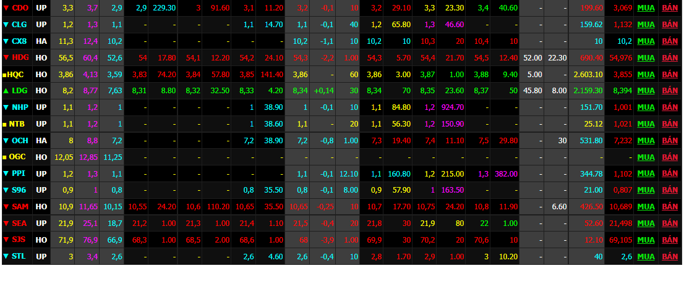The width and height of the screenshot is (684, 284).
Task: Select the CLG ticker symbol
Action: click(x=20, y=25)
